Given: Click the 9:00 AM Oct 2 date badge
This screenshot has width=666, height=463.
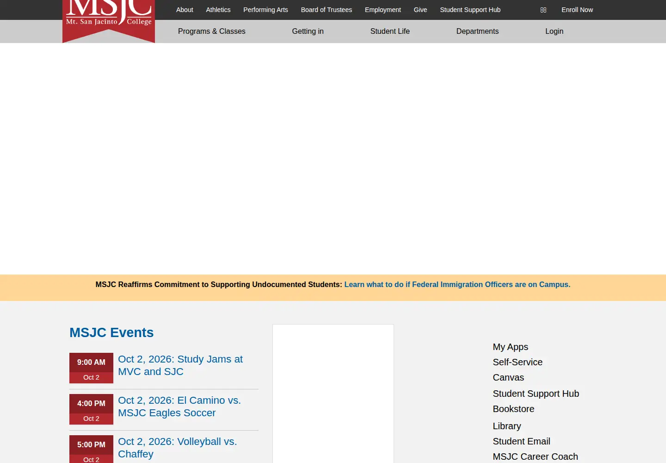Looking at the screenshot, I should (x=91, y=368).
